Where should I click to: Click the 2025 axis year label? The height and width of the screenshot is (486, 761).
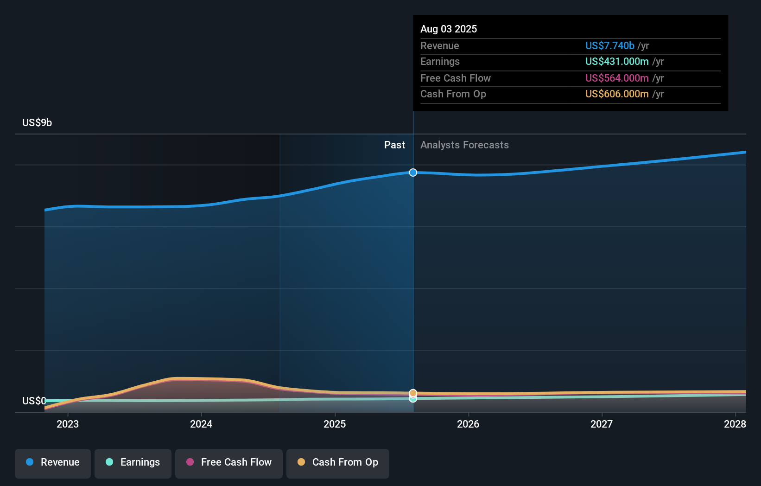[x=335, y=424]
